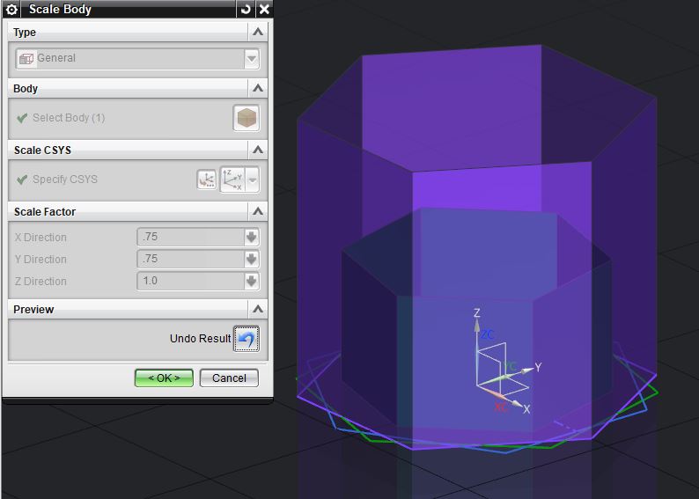Click the Z axis handle in viewport
The height and width of the screenshot is (499, 699).
[476, 326]
